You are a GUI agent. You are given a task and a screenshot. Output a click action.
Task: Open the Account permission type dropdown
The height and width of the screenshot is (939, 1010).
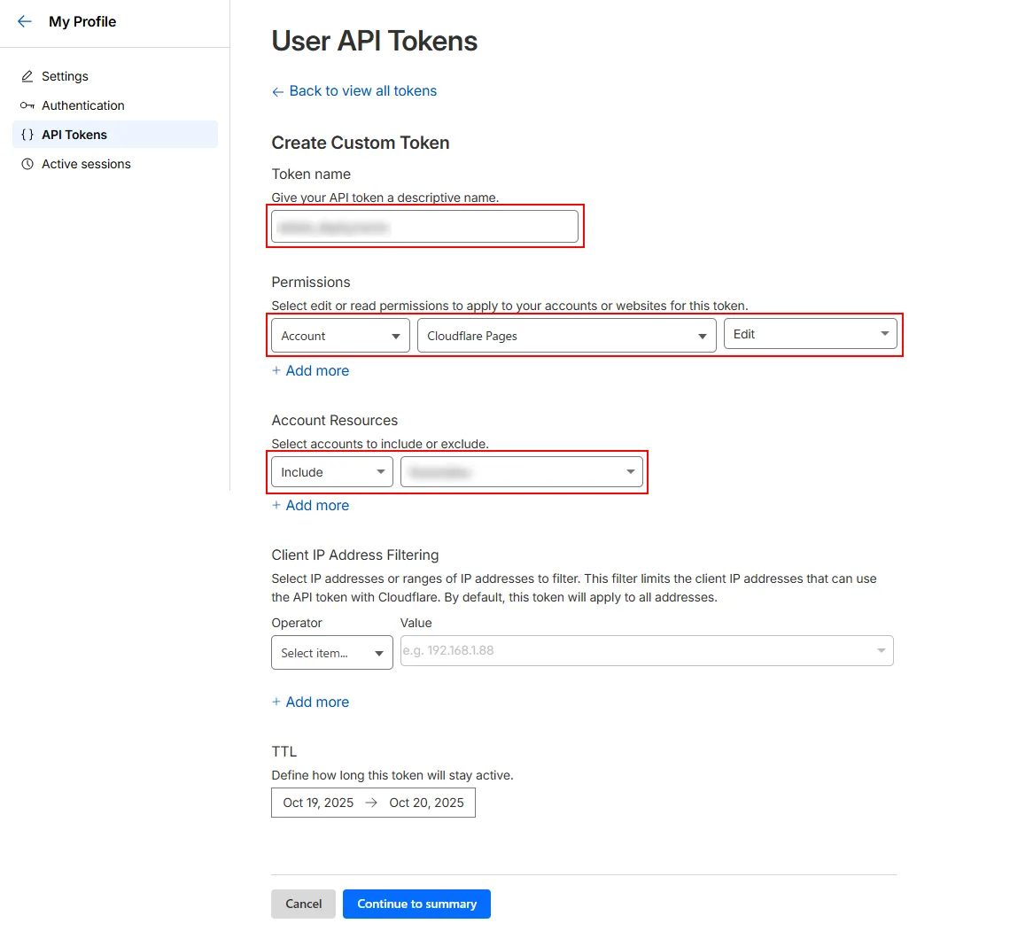point(339,336)
